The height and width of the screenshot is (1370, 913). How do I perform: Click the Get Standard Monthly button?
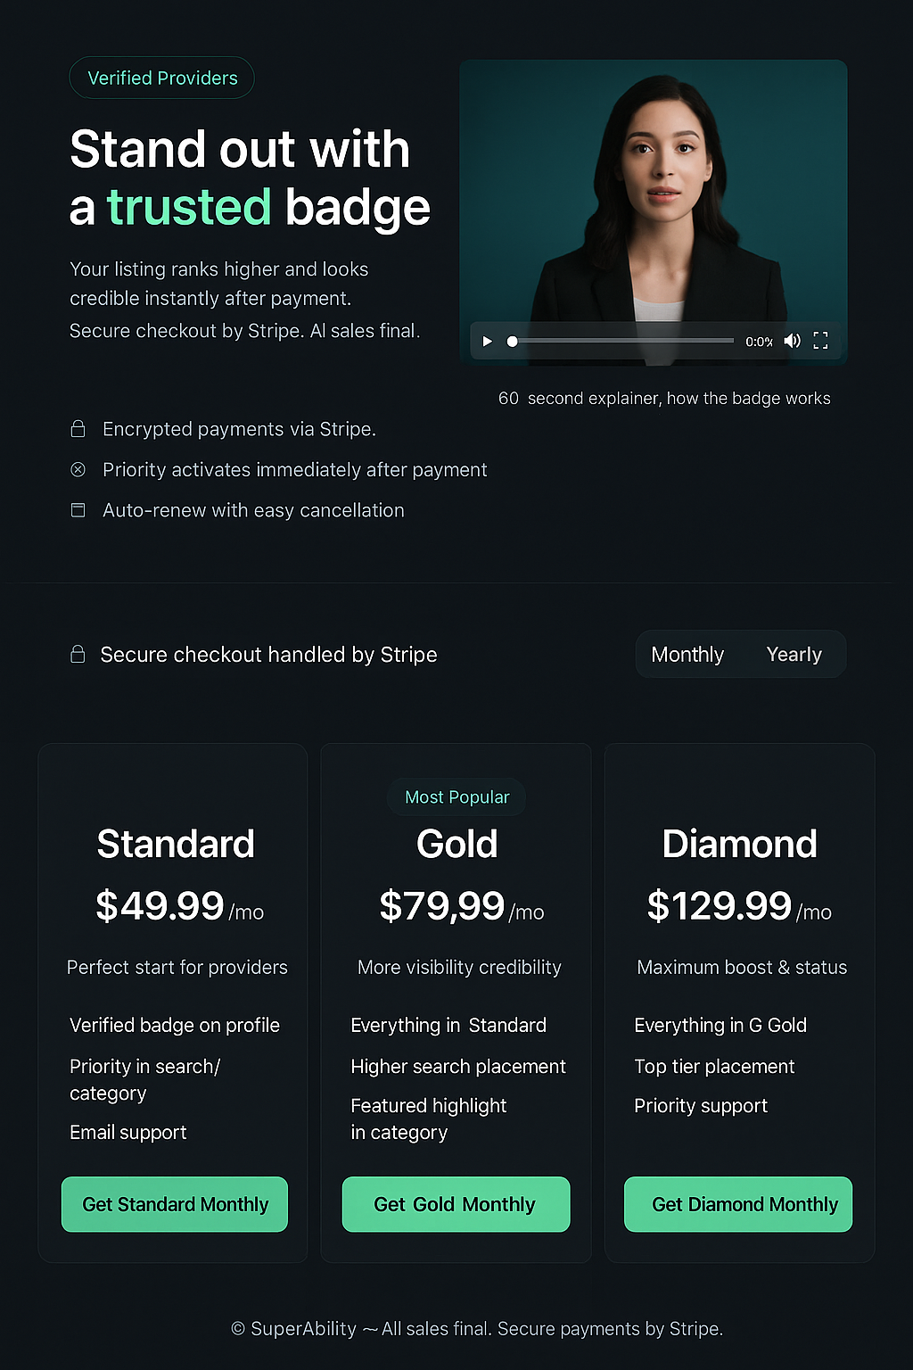pyautogui.click(x=175, y=1204)
